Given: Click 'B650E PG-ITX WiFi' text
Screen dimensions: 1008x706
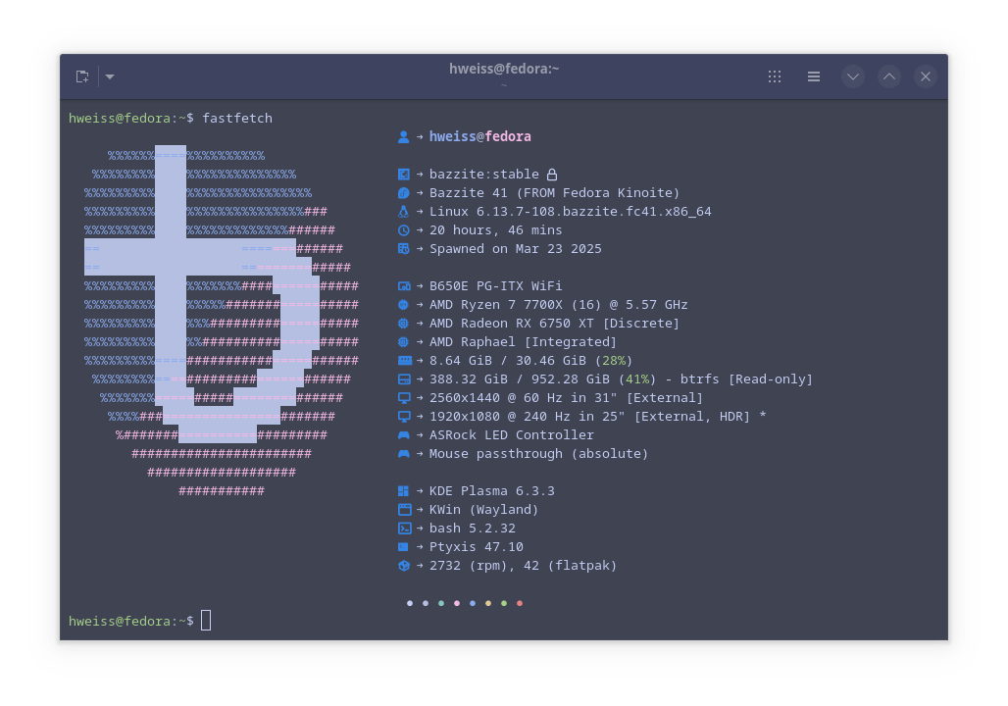Looking at the screenshot, I should (x=495, y=286).
